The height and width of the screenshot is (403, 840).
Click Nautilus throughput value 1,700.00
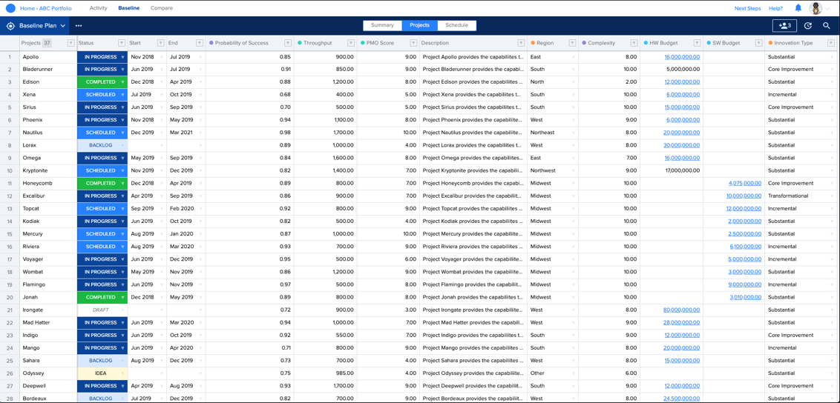point(343,133)
